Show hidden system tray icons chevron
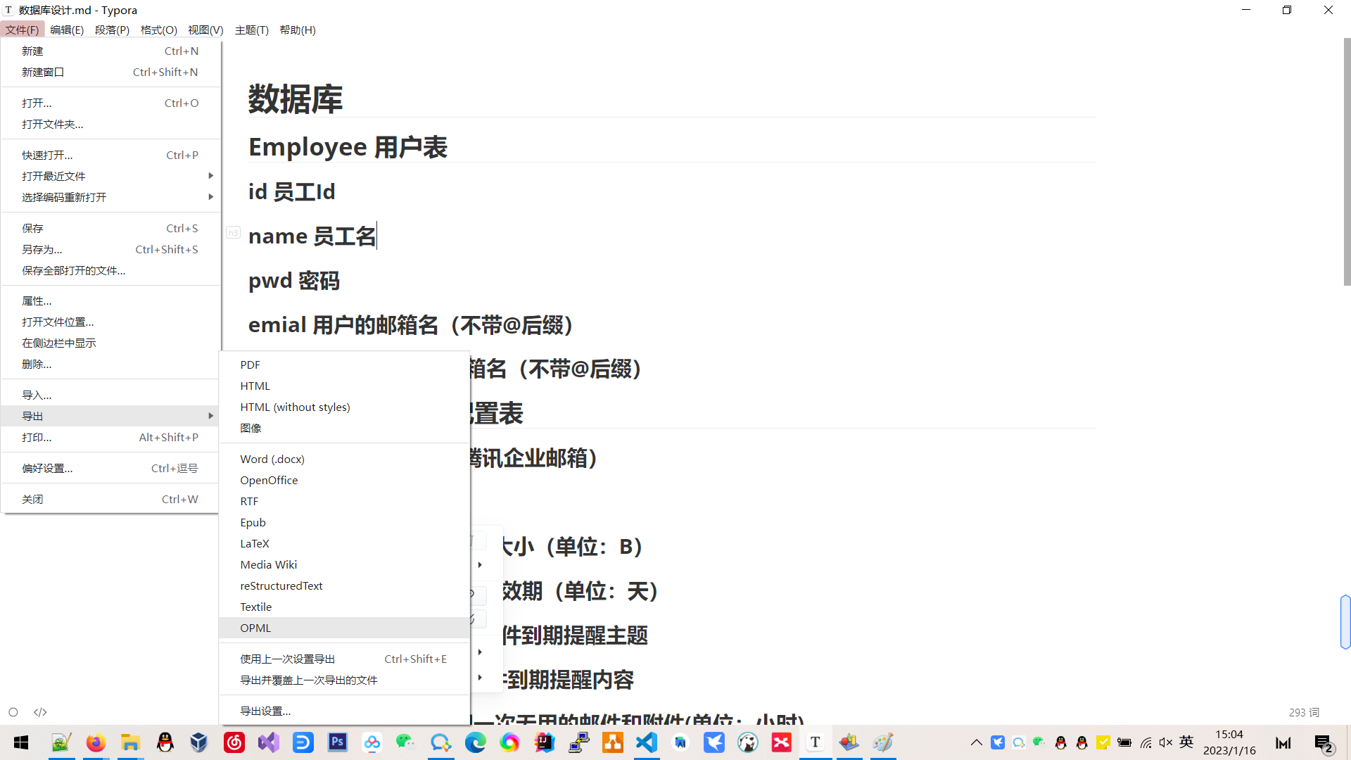1351x760 pixels. pos(976,742)
